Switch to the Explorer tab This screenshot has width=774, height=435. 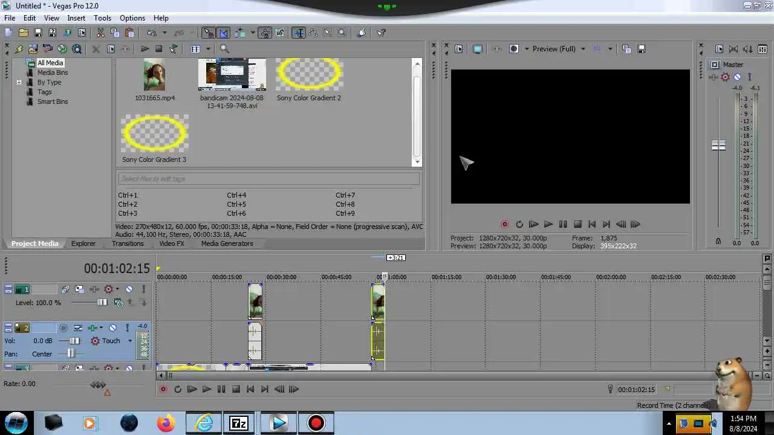83,243
